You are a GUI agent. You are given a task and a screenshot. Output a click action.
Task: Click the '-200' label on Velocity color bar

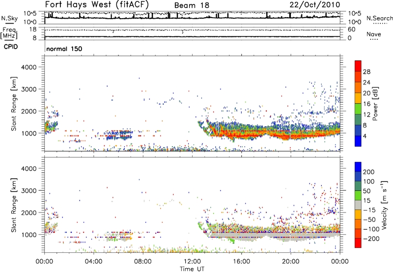(x=371, y=239)
